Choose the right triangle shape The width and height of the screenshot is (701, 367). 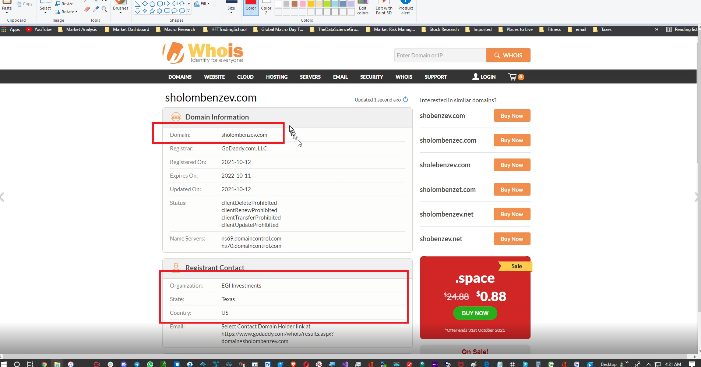pyautogui.click(x=137, y=4)
